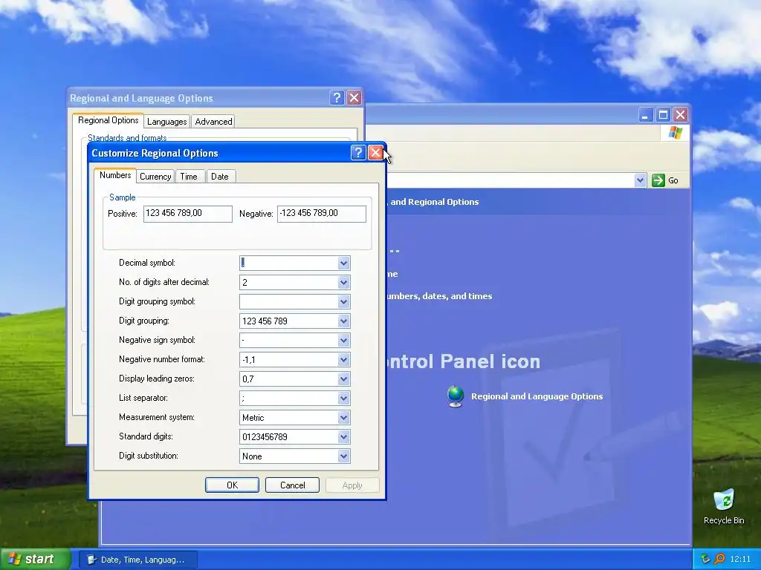This screenshot has width=761, height=570.
Task: Click the Cancel button
Action: click(x=292, y=485)
